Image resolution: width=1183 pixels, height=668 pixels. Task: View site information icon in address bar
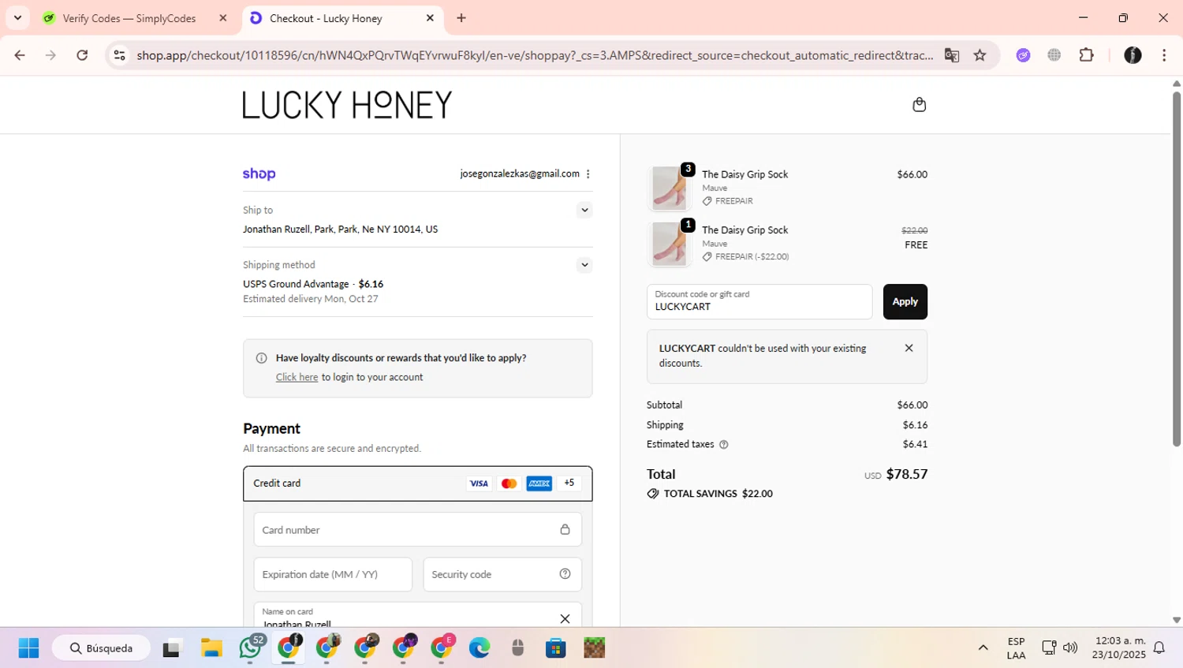click(x=119, y=55)
